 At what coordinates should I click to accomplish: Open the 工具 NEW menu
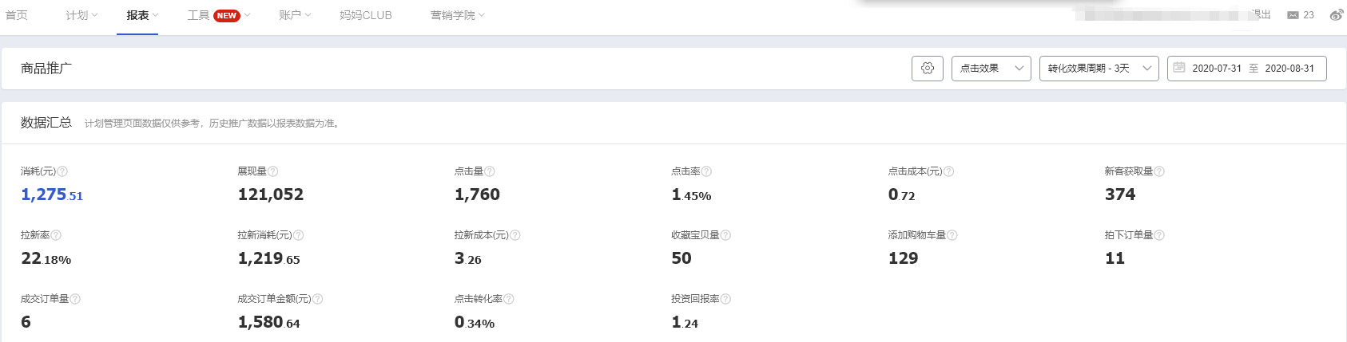tap(219, 15)
